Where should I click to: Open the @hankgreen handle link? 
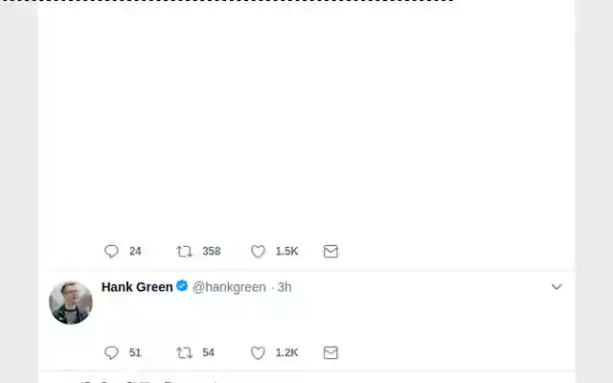coord(229,287)
